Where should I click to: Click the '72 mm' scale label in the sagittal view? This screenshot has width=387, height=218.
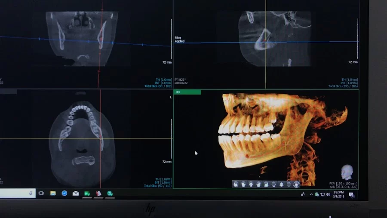pyautogui.click(x=353, y=62)
